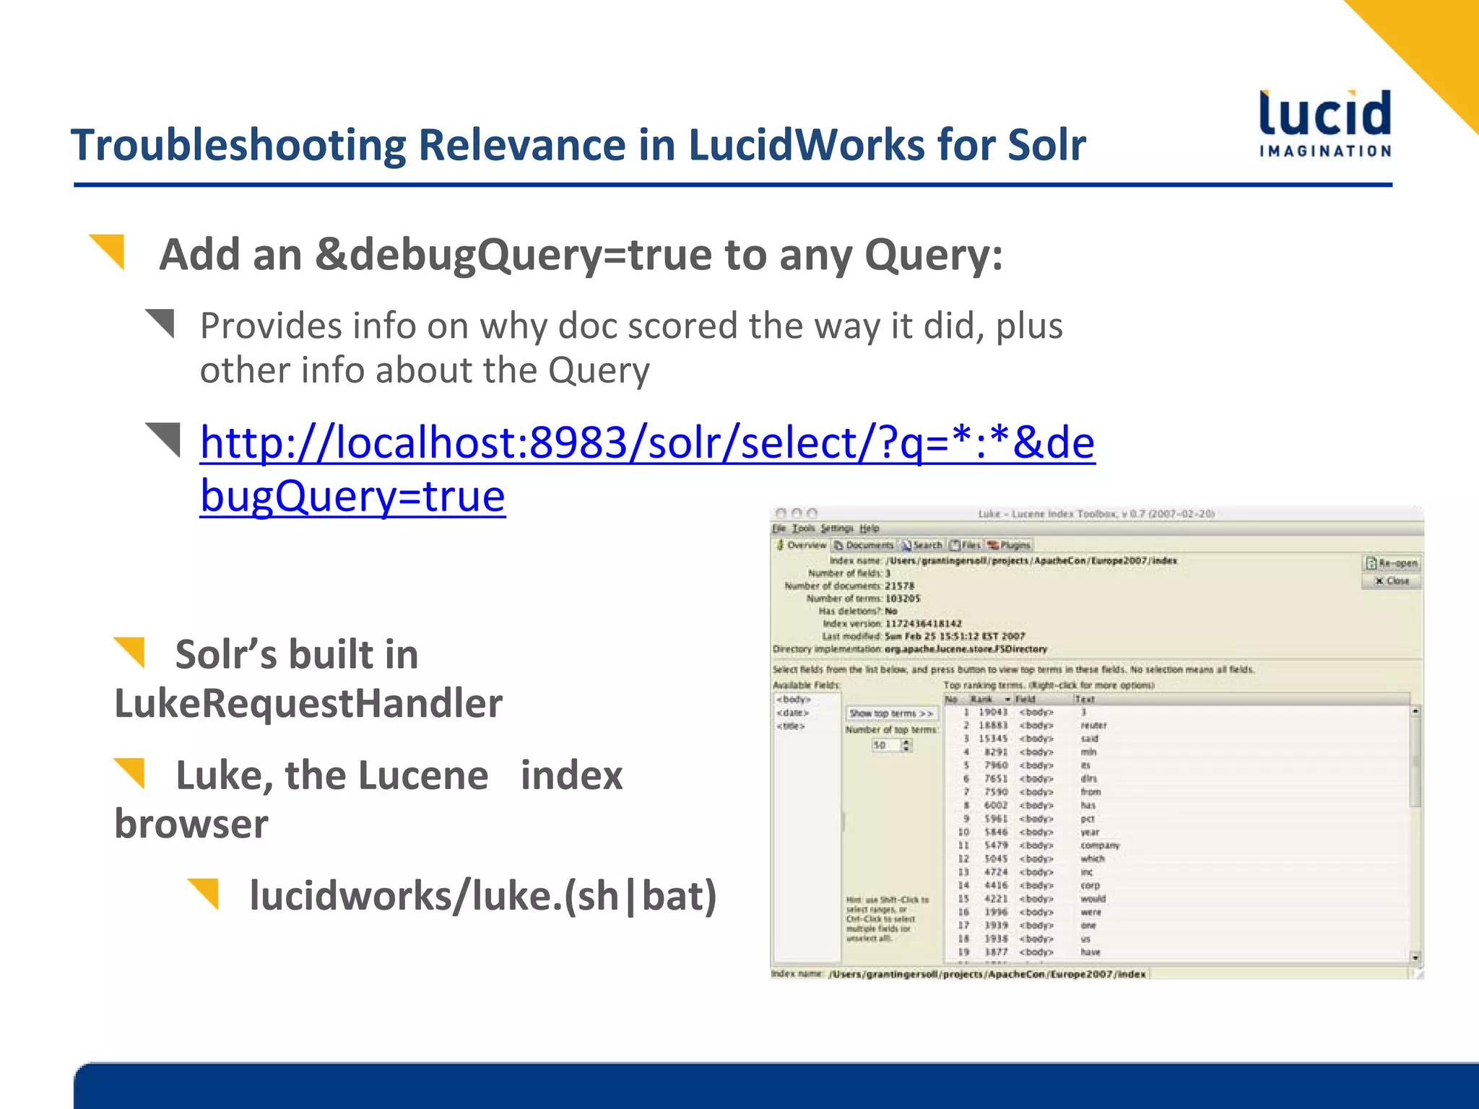Click the Re-open button icon
Image resolution: width=1479 pixels, height=1109 pixels.
point(1371,563)
